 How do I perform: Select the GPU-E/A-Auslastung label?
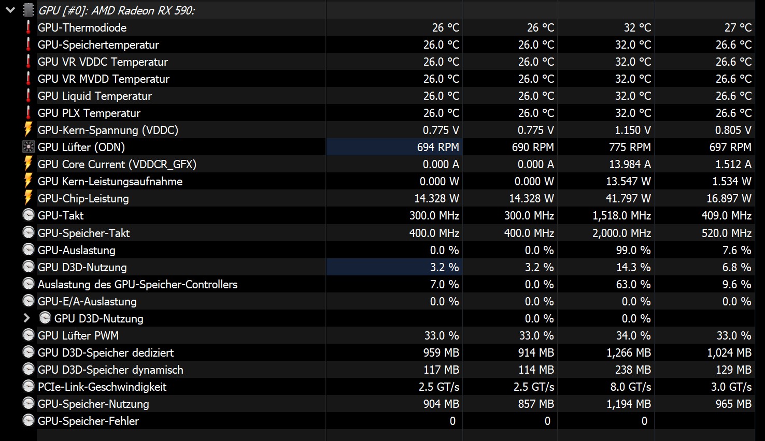[87, 301]
